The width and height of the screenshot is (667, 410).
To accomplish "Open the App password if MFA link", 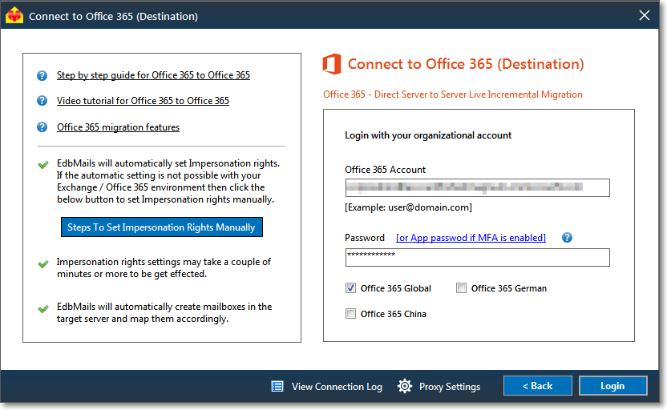I will coord(471,238).
